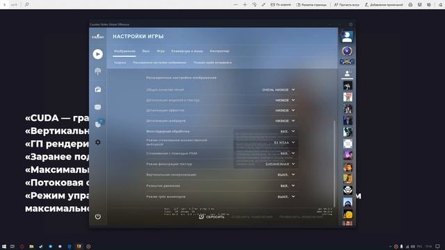Screen dimensions: 445x250
Task: Open Task View on the taskbar
Action: (13, 247)
